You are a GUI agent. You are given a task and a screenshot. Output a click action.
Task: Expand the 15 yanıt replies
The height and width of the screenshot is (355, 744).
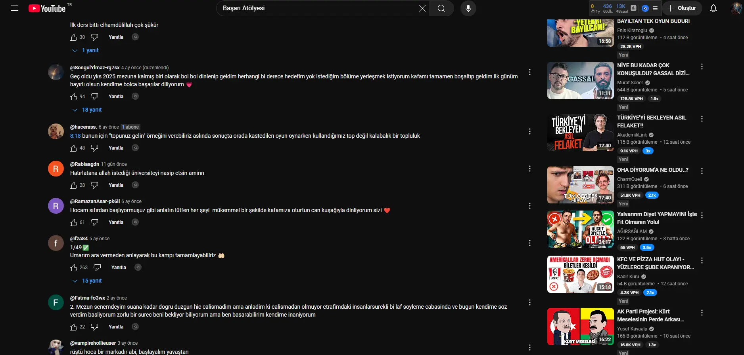[x=87, y=281]
